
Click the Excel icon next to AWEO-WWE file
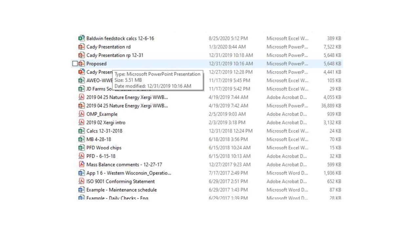(81, 80)
